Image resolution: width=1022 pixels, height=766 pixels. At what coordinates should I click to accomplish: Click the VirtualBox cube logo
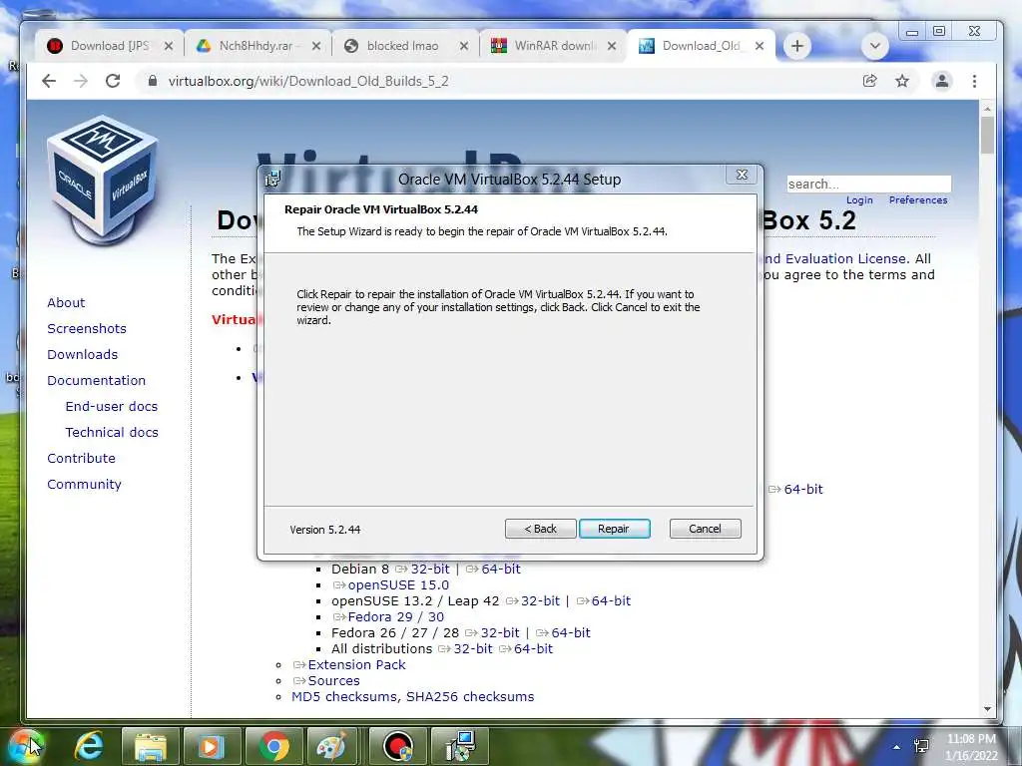(103, 180)
